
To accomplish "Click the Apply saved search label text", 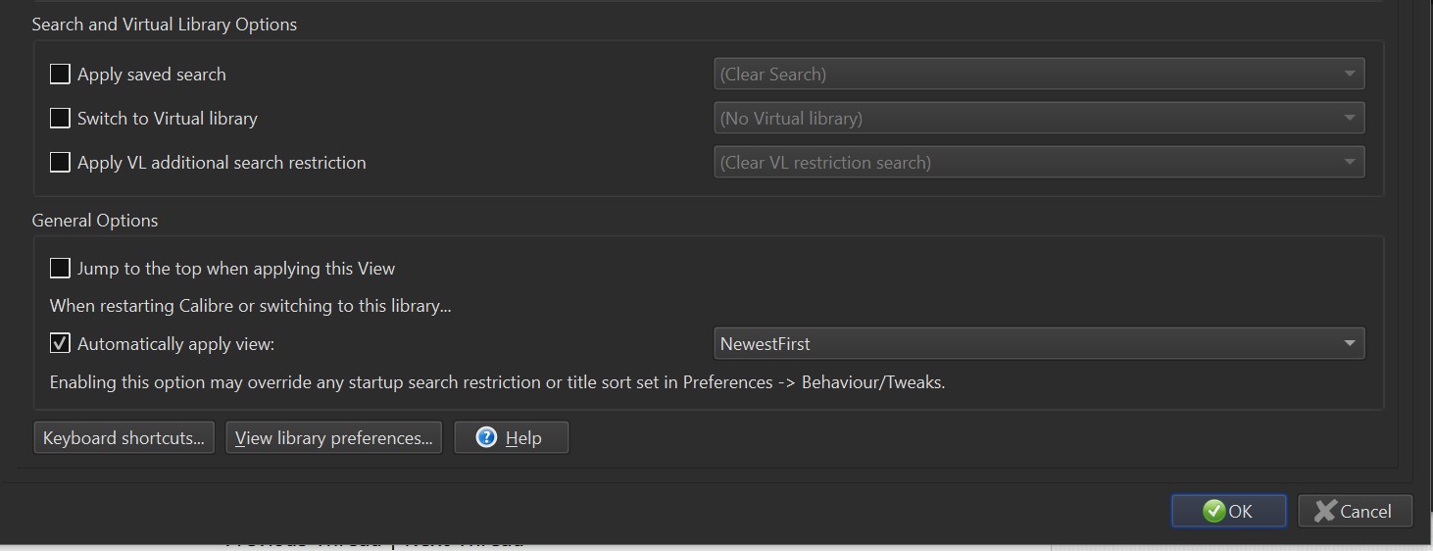I will (x=152, y=75).
